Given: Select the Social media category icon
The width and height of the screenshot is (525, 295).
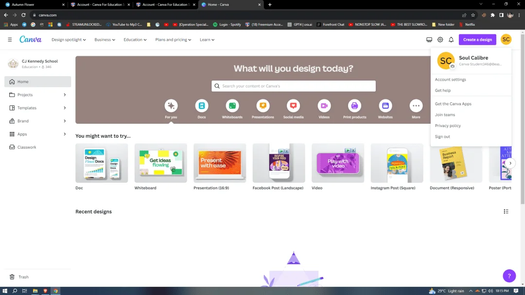Looking at the screenshot, I should click(293, 106).
